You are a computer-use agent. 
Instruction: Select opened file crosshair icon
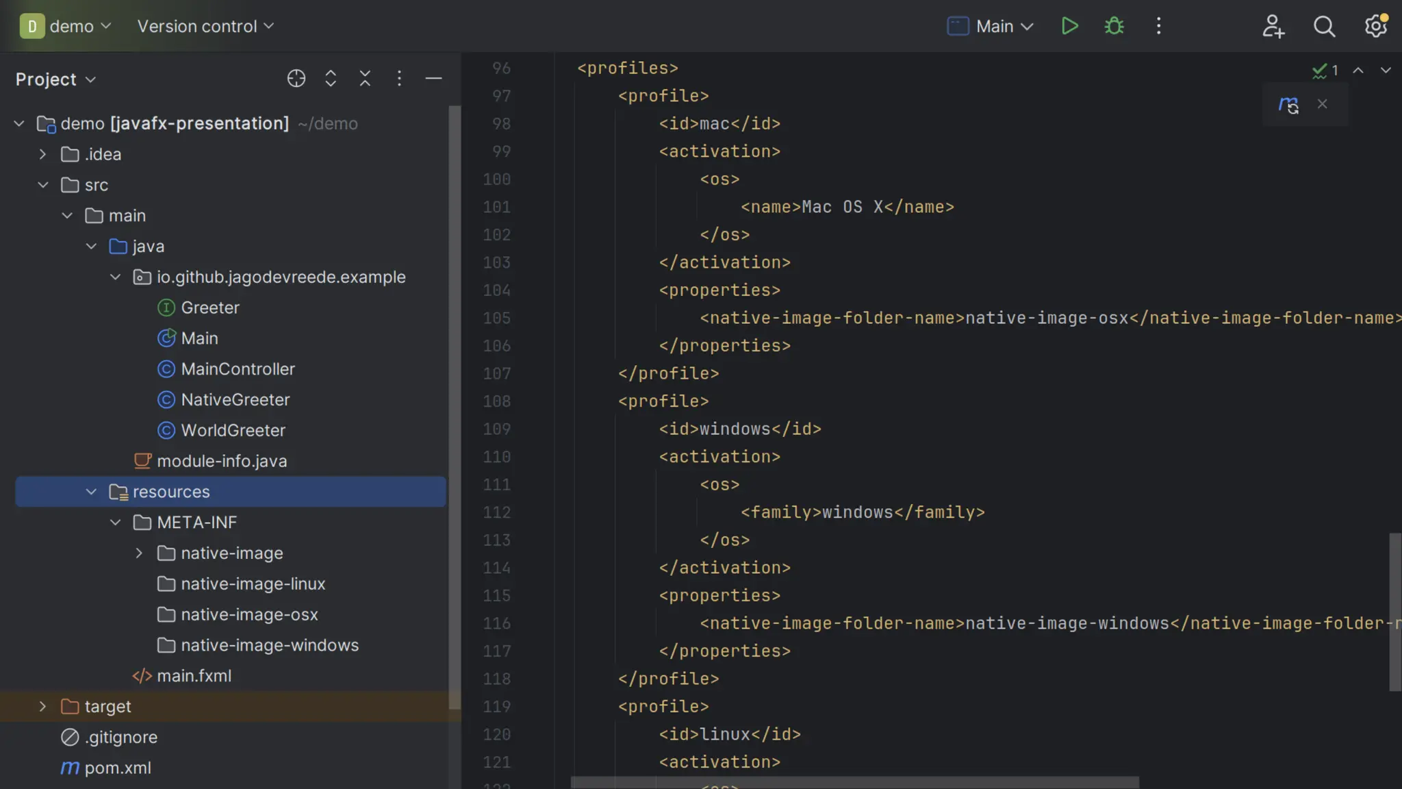(x=296, y=79)
